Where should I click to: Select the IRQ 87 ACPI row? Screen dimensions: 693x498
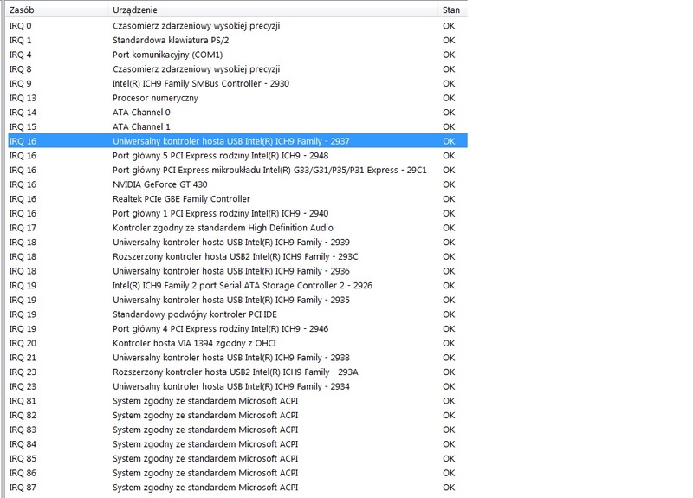pyautogui.click(x=237, y=488)
